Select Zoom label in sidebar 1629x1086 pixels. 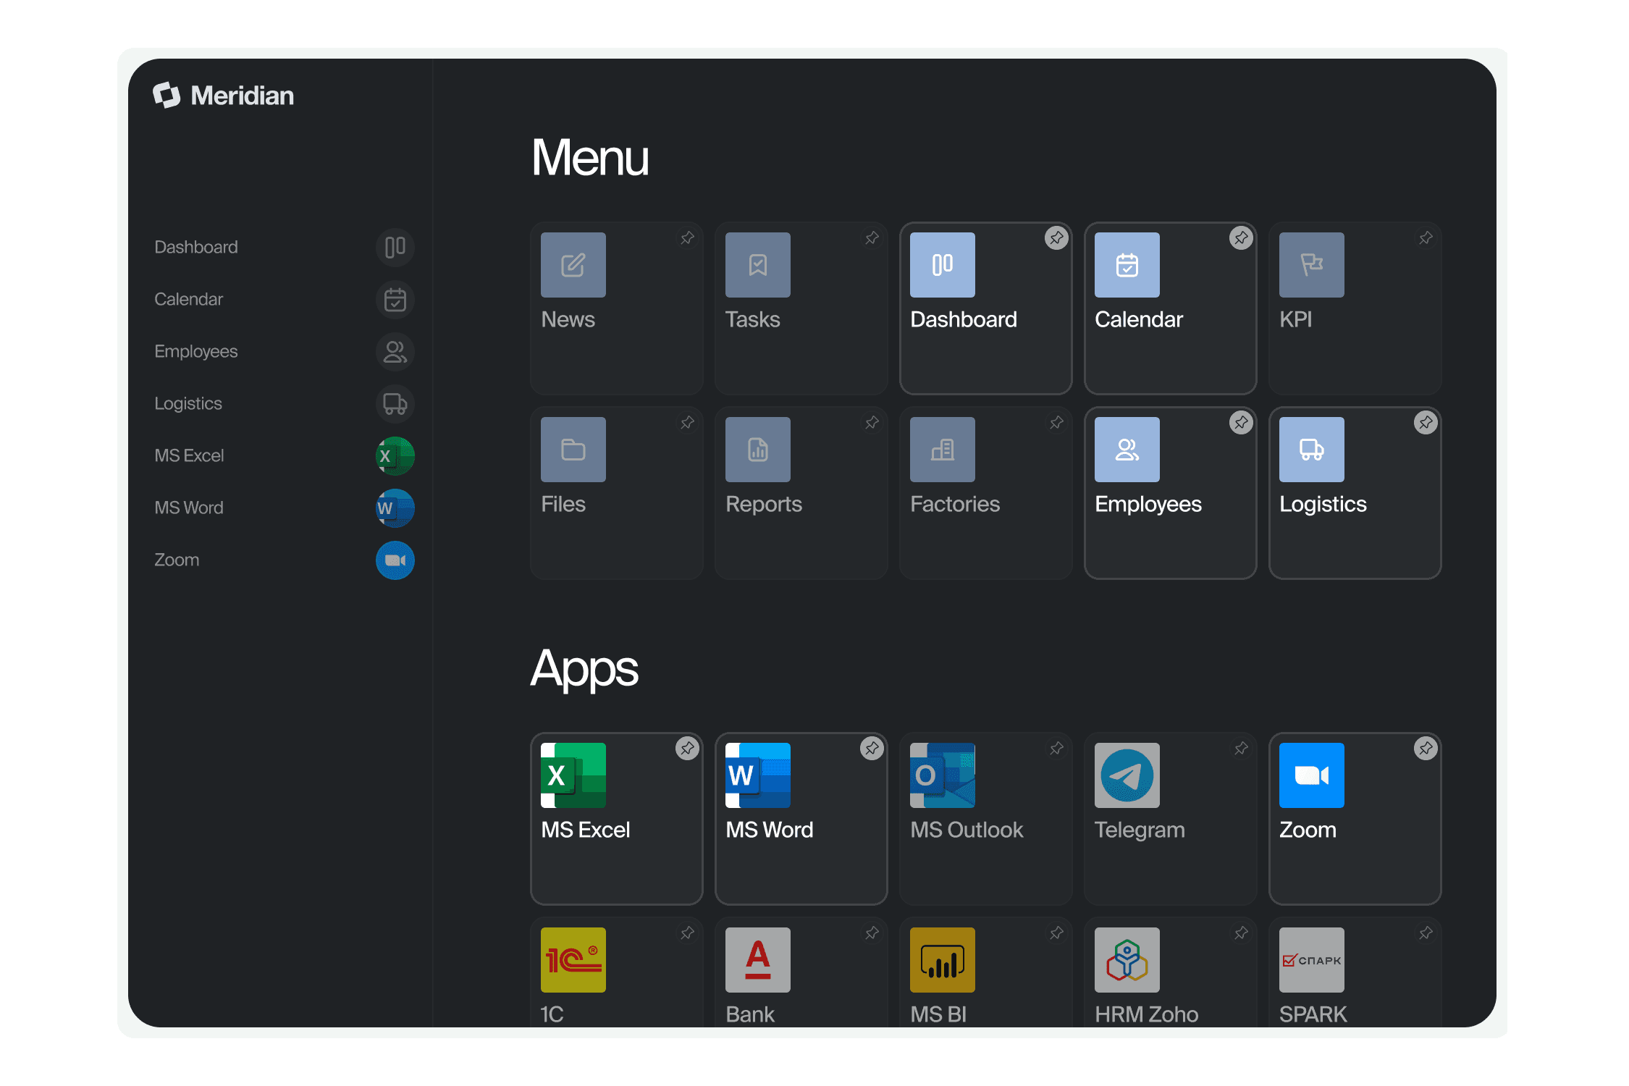pyautogui.click(x=177, y=560)
